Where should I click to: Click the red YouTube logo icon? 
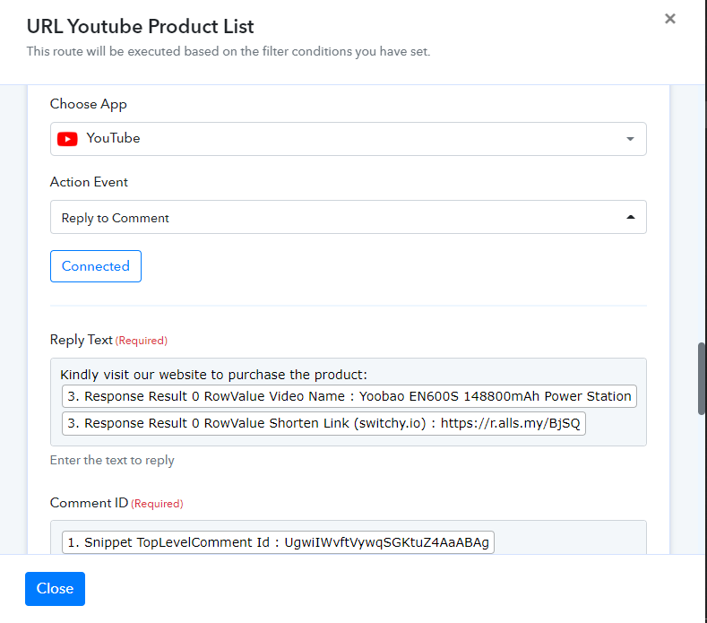pos(67,139)
